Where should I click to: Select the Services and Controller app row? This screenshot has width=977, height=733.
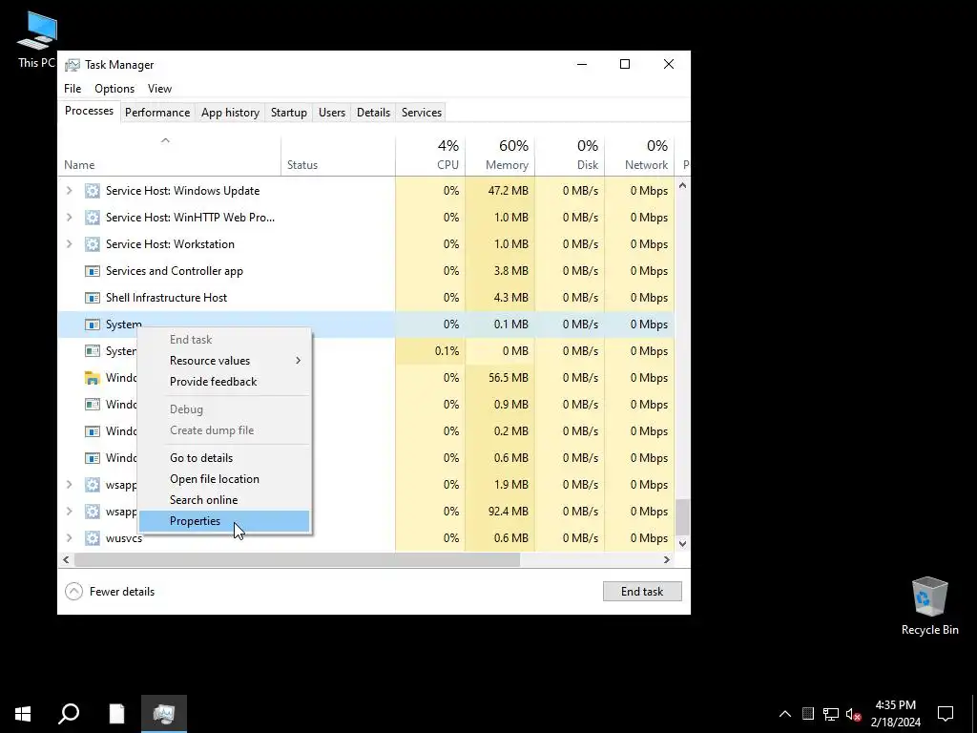pos(365,271)
